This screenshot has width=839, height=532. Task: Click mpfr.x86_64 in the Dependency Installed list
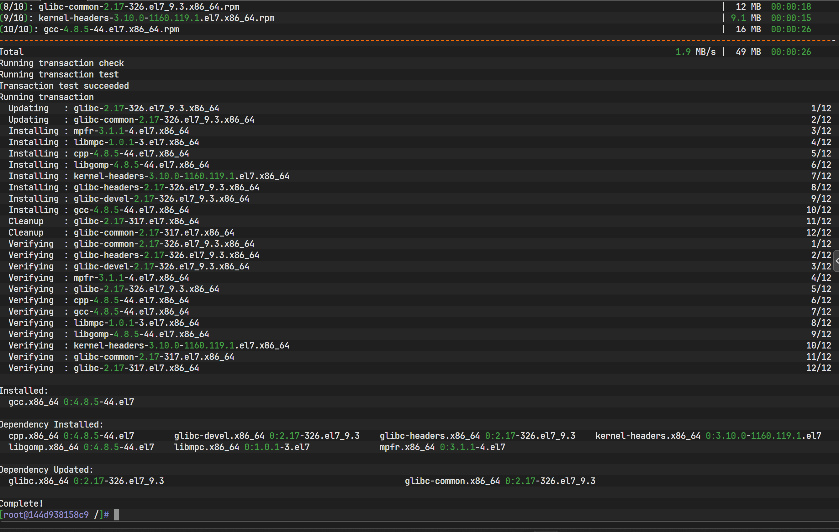click(x=407, y=447)
